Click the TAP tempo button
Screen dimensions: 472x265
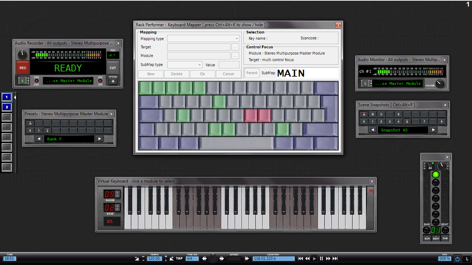[x=179, y=258]
